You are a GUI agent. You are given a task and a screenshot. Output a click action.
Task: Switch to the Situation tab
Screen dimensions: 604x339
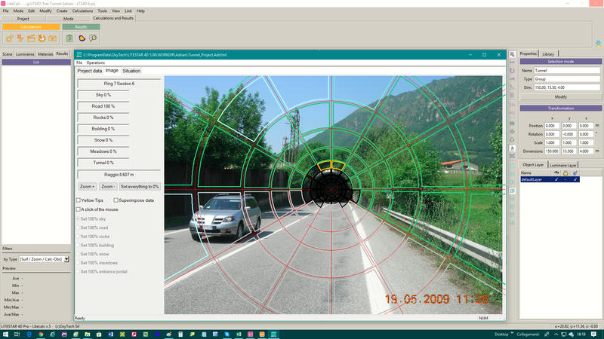[131, 71]
